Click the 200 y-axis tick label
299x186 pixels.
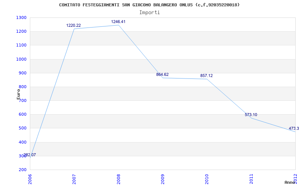(22, 170)
